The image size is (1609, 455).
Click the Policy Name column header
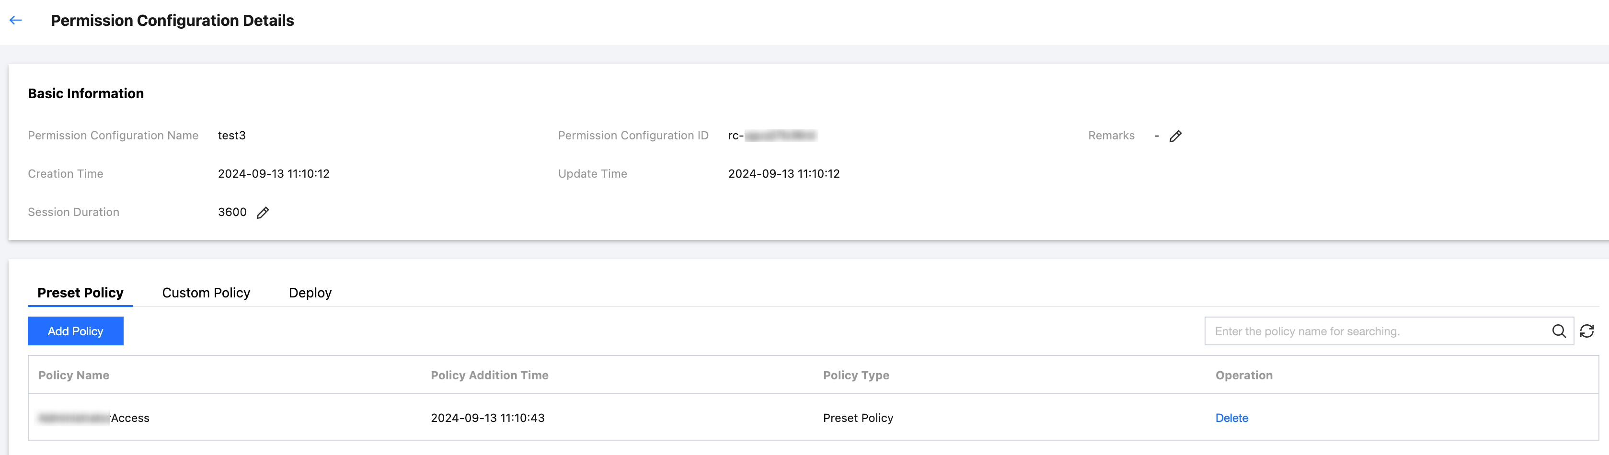click(x=74, y=375)
